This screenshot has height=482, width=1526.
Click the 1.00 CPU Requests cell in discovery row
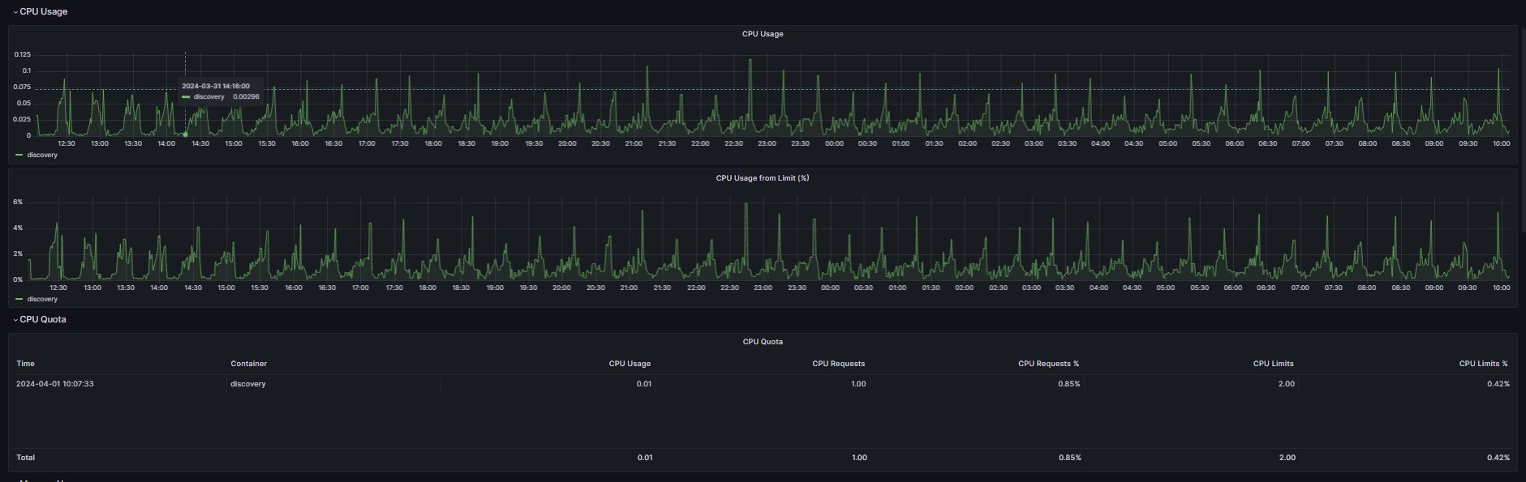point(858,384)
